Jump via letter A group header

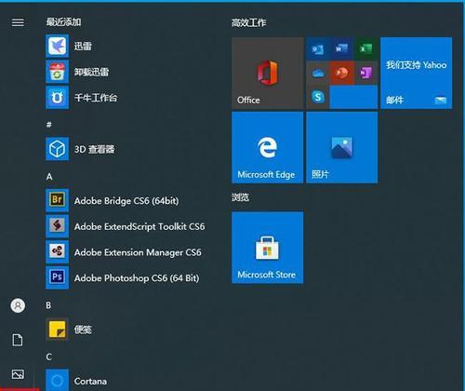(49, 177)
